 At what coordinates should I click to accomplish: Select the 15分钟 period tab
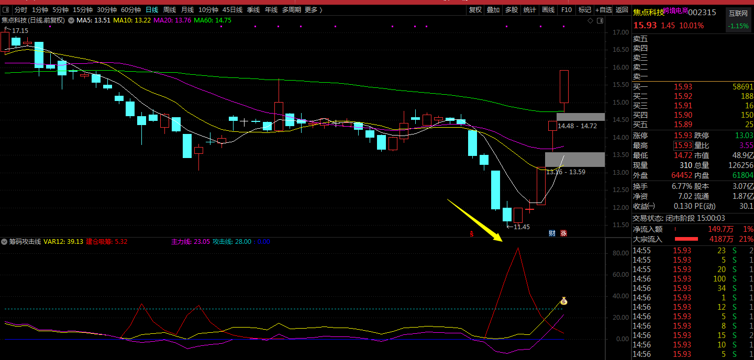[x=82, y=9]
